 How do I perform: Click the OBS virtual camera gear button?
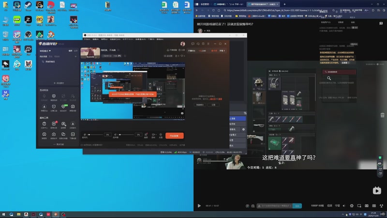pos(243,129)
